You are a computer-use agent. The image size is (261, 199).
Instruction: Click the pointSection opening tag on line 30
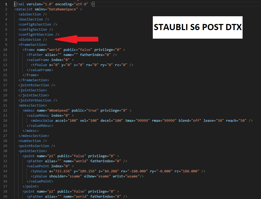coord(33,151)
